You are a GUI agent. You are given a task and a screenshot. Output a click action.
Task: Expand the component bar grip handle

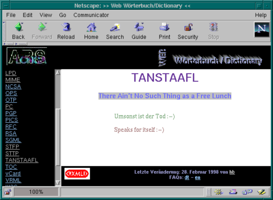click(209, 192)
